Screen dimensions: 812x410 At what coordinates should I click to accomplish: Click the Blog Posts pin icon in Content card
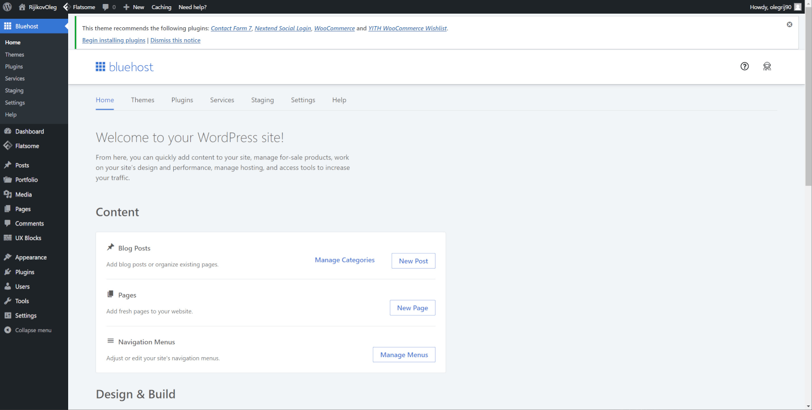pyautogui.click(x=111, y=248)
